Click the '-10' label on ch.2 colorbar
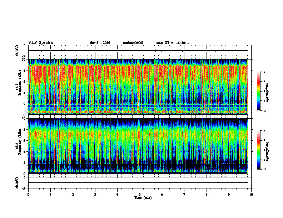 pyautogui.click(x=264, y=170)
